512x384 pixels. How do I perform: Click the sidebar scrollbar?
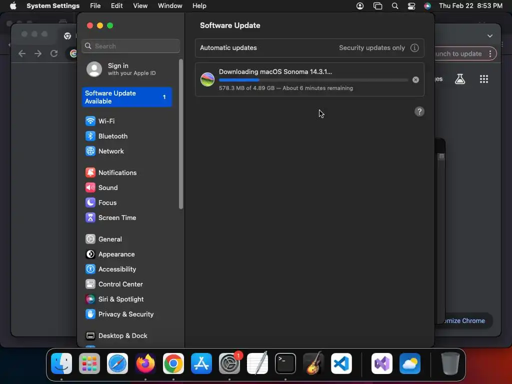(181, 134)
